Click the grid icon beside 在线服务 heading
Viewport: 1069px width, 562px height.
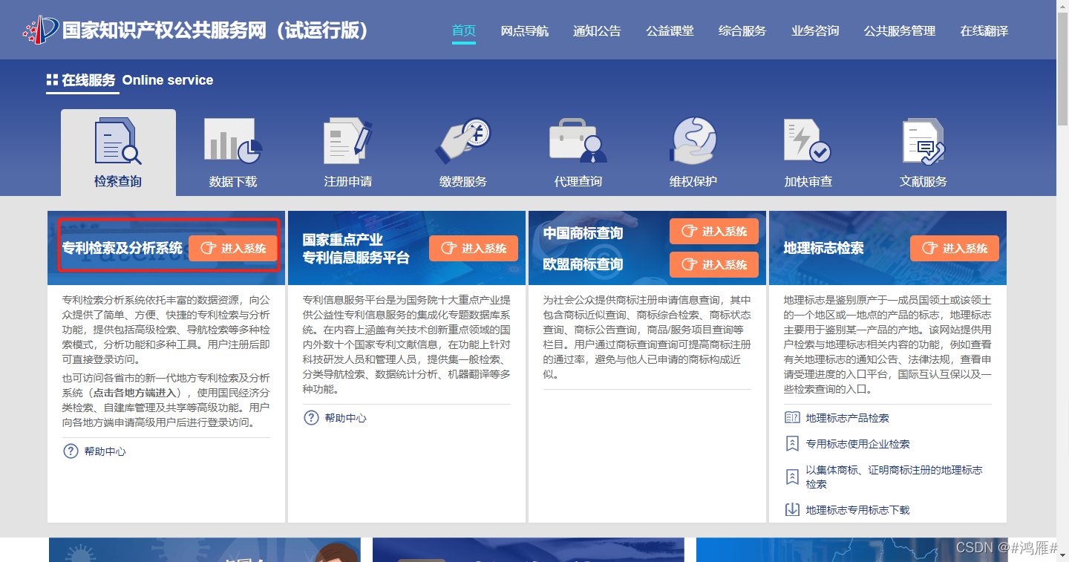[52, 80]
